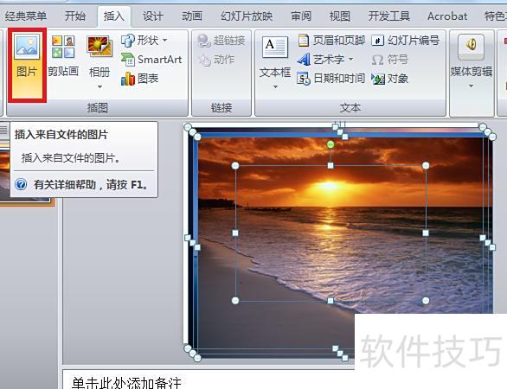Click the 媒体剪辑 media clip speaker icon
Image resolution: width=507 pixels, height=389 pixels.
(472, 46)
